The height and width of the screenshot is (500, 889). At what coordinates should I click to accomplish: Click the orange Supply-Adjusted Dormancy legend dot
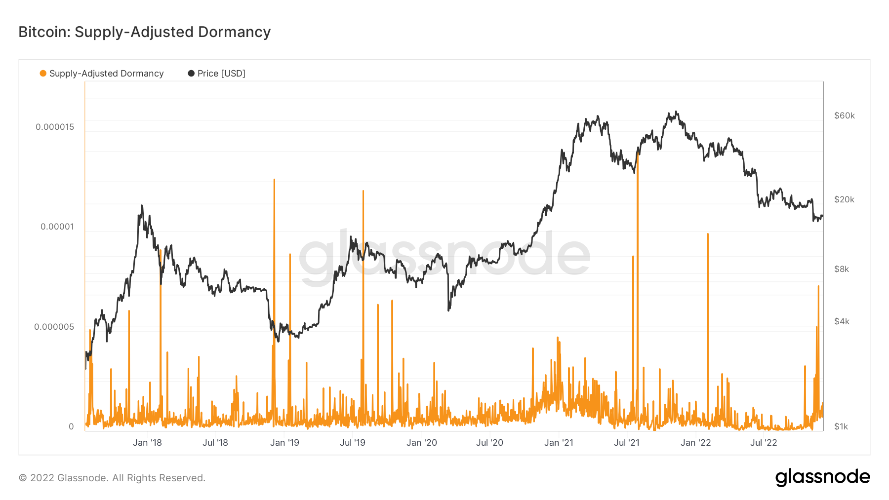pos(43,74)
